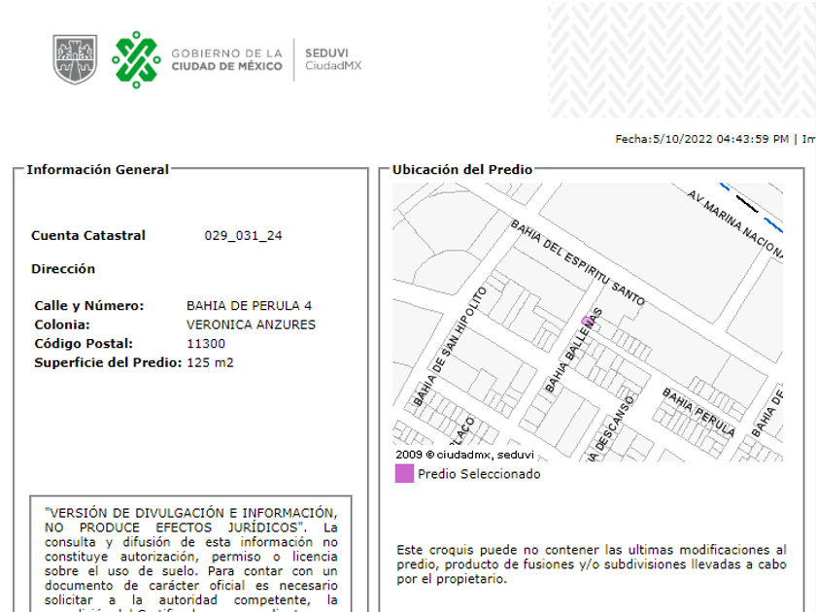
Task: Click the Calle y Número label
Action: 89,305
